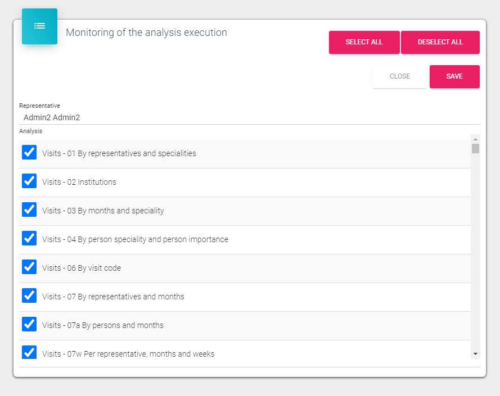Select the Visits - 06 By visit code label
This screenshot has height=396, width=500.
[82, 268]
